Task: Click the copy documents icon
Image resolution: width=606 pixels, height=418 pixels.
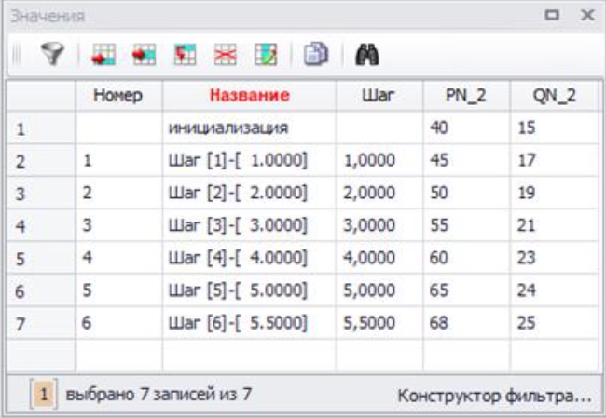Action: point(314,56)
